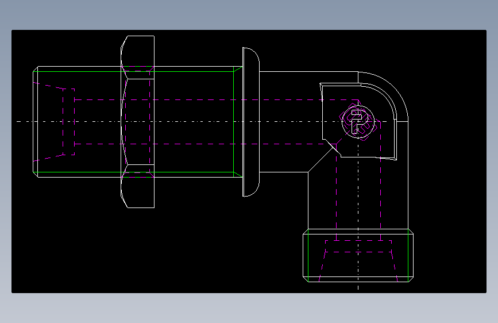Select the domed flange collar
The image size is (498, 323).
tap(251, 122)
